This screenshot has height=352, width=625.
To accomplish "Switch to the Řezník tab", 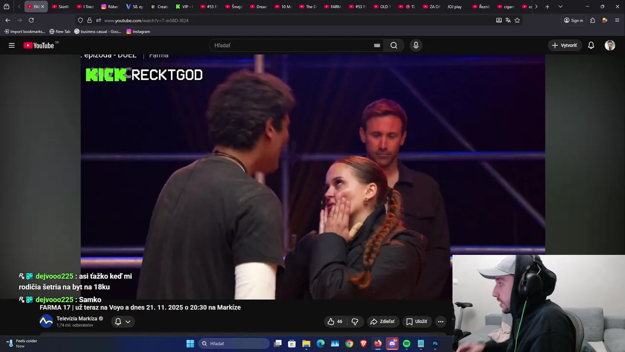I will tap(481, 7).
